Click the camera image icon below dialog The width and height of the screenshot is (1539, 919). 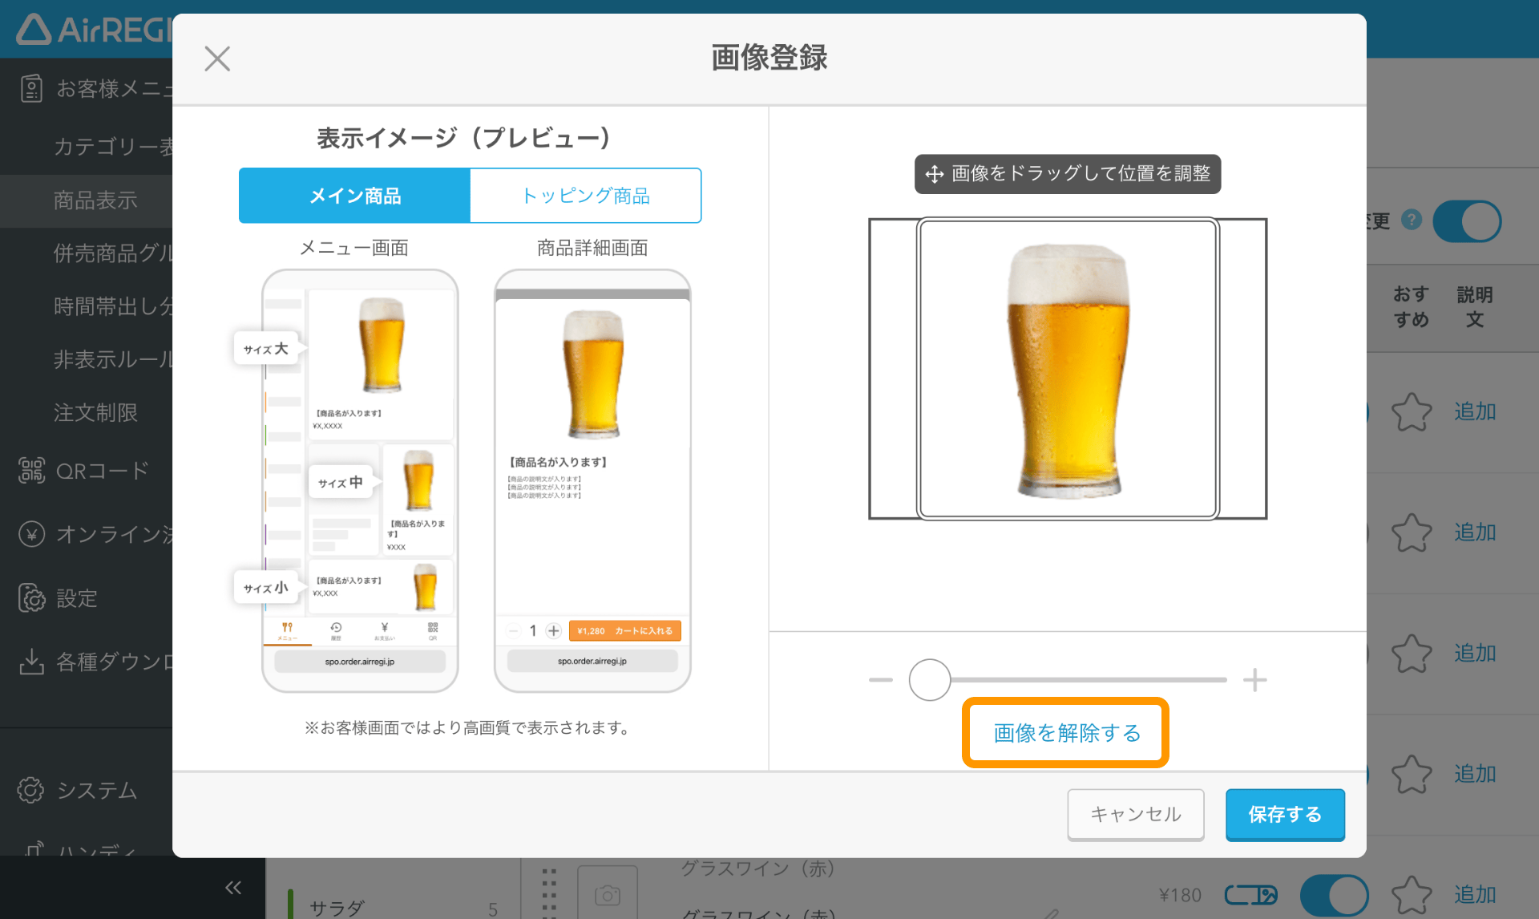608,894
